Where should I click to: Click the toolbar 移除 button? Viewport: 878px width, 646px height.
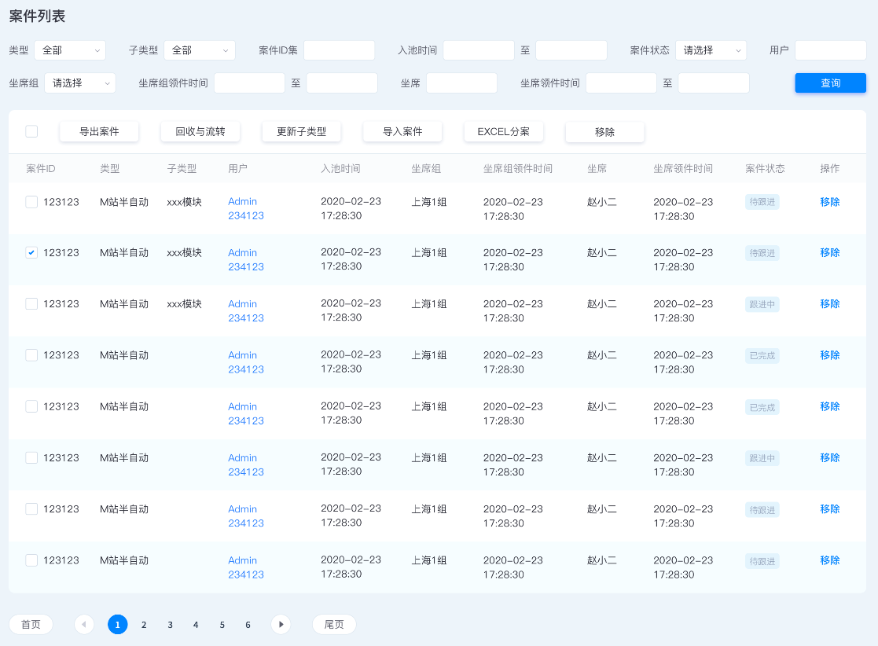click(x=604, y=131)
